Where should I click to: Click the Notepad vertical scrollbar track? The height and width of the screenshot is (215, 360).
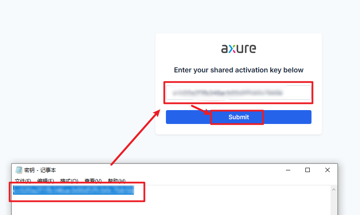click(334, 205)
